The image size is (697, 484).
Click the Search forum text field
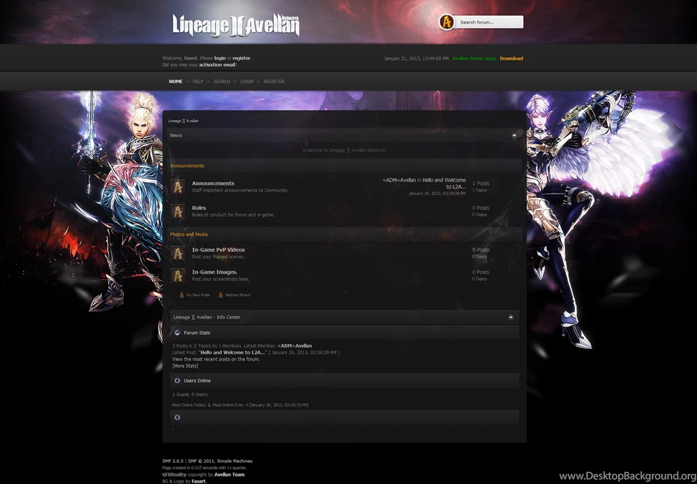[x=489, y=22]
